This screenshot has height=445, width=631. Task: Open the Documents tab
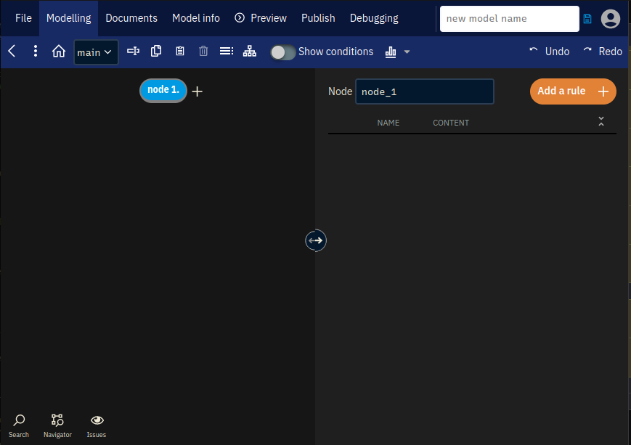[x=131, y=18]
